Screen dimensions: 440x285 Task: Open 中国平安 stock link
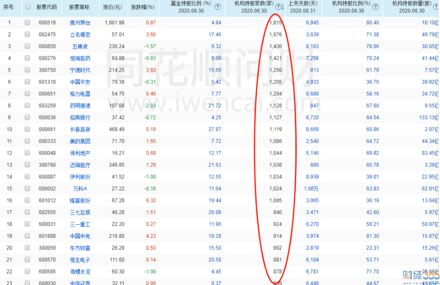80,82
